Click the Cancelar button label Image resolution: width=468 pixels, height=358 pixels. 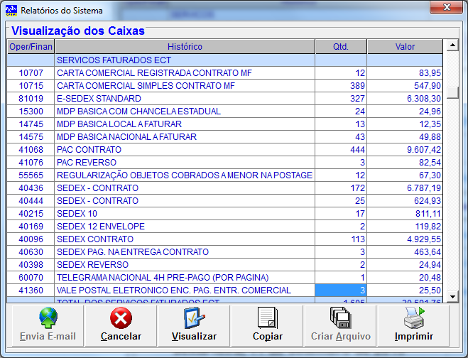click(x=121, y=336)
